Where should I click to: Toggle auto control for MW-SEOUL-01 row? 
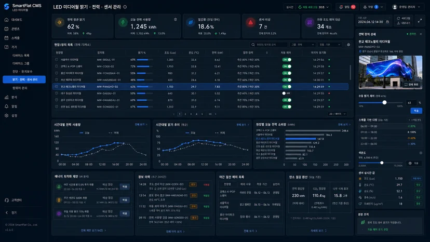(287, 60)
